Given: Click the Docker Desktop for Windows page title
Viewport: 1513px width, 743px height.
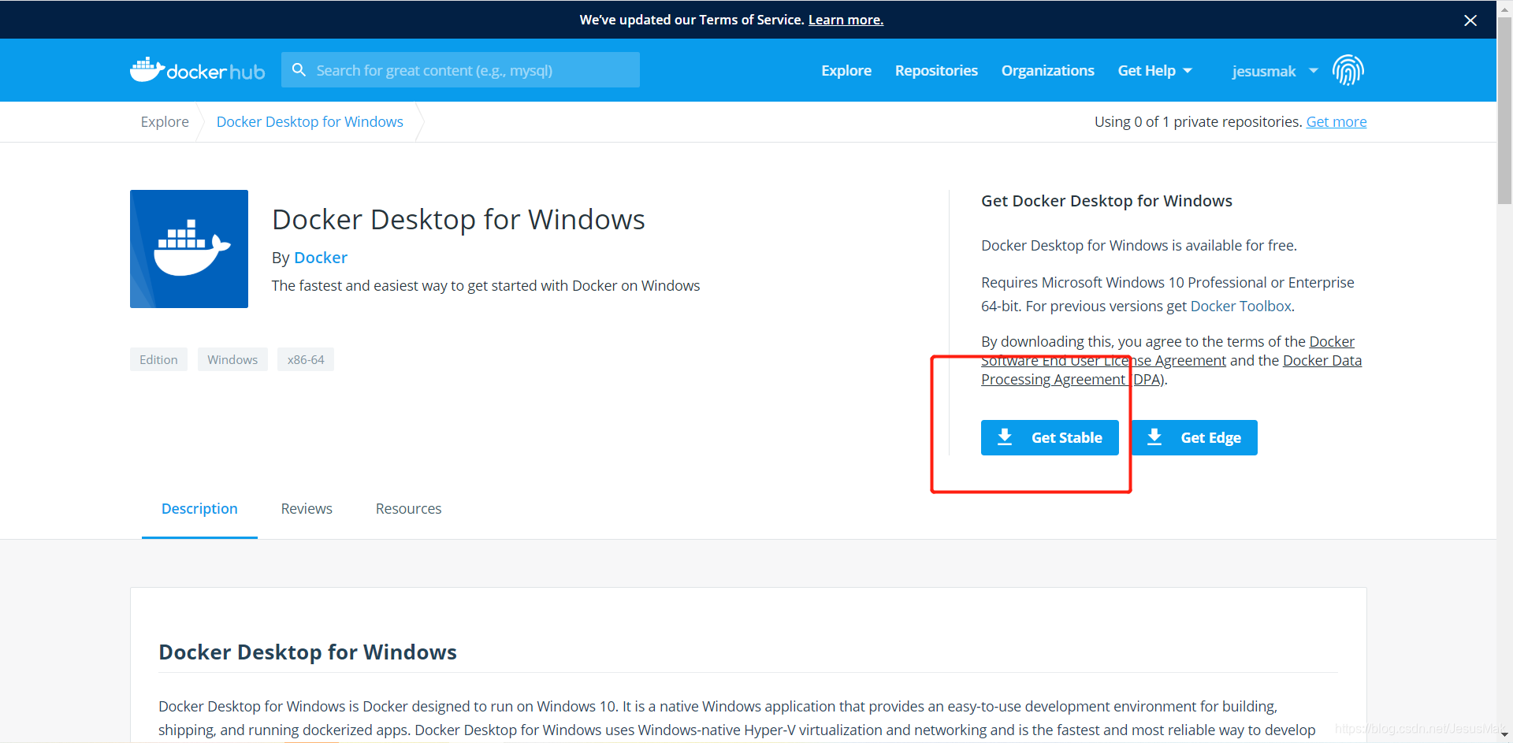Looking at the screenshot, I should click(x=459, y=219).
